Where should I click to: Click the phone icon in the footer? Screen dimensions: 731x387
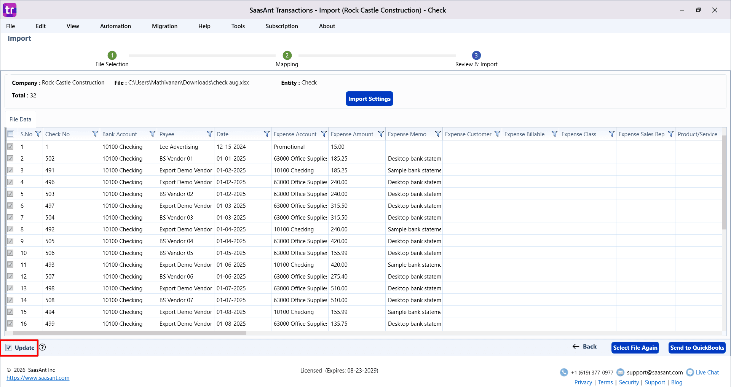pyautogui.click(x=564, y=373)
